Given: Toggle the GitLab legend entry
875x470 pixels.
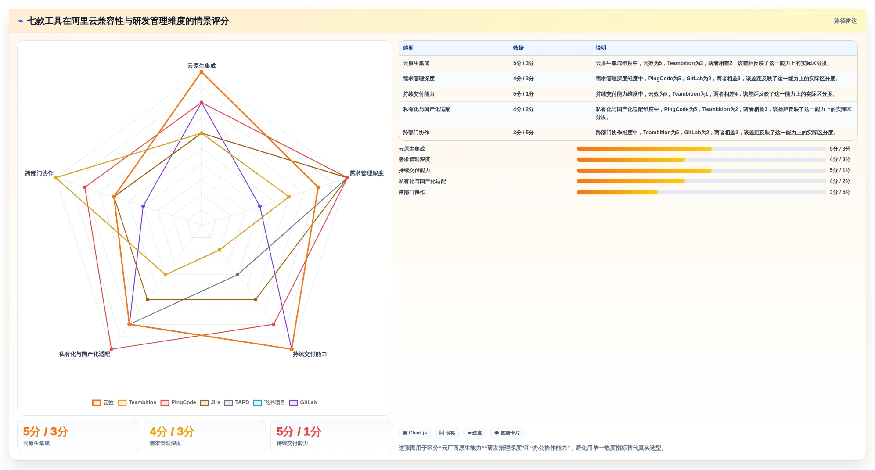Looking at the screenshot, I should (x=303, y=403).
